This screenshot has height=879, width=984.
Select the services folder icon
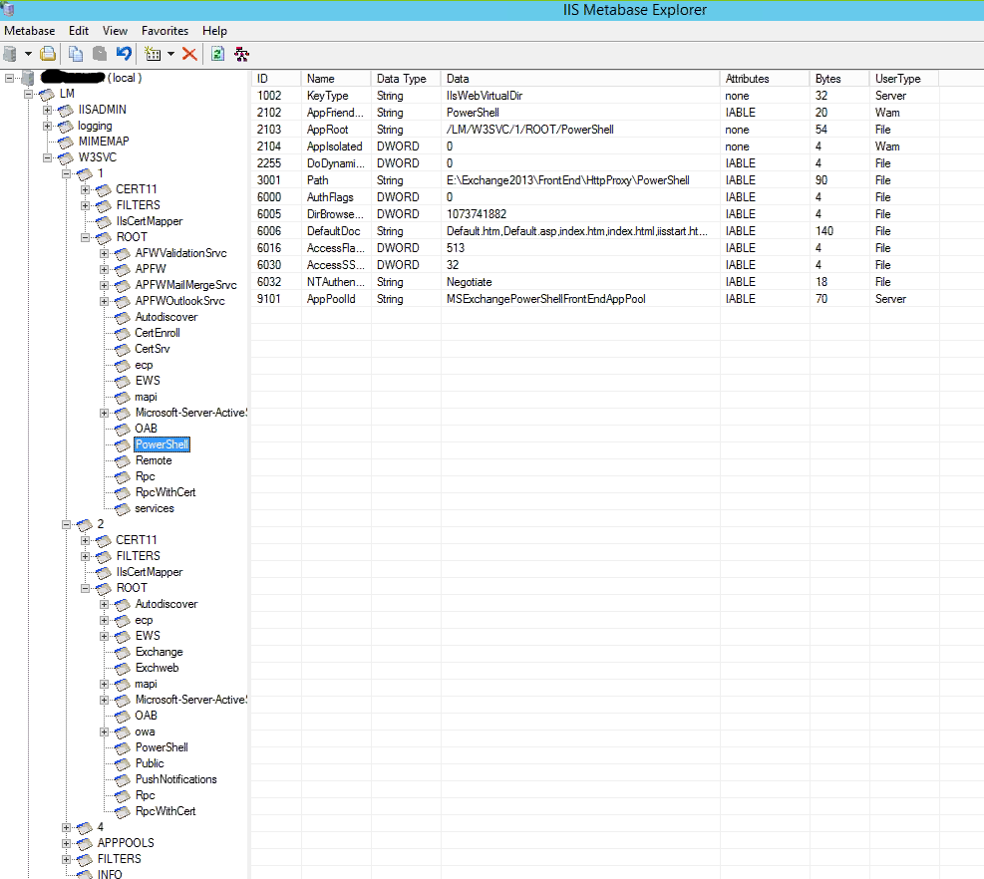pyautogui.click(x=123, y=509)
